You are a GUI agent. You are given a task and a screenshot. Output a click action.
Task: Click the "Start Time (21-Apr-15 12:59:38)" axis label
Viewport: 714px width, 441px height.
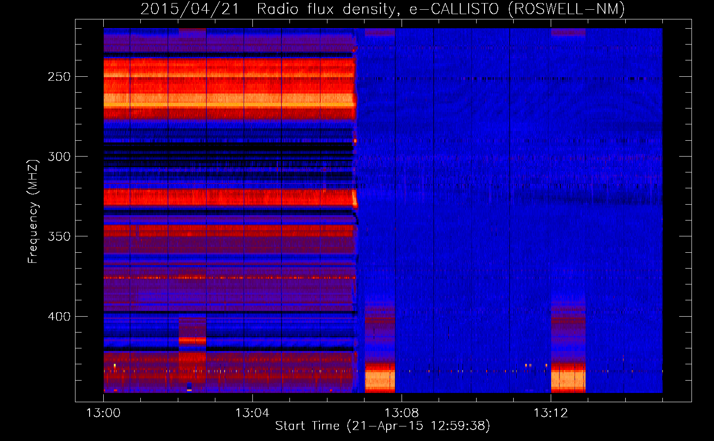click(383, 426)
